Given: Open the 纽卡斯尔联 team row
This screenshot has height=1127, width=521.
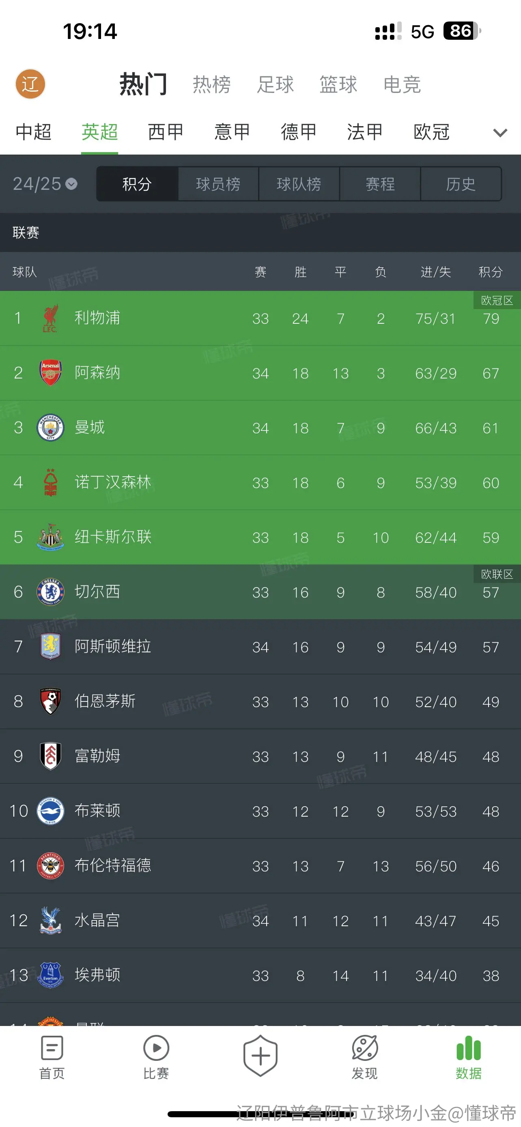Looking at the screenshot, I should click(260, 537).
